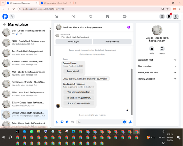
Task: Record a voice clip microphone icon
Action: point(57,122)
